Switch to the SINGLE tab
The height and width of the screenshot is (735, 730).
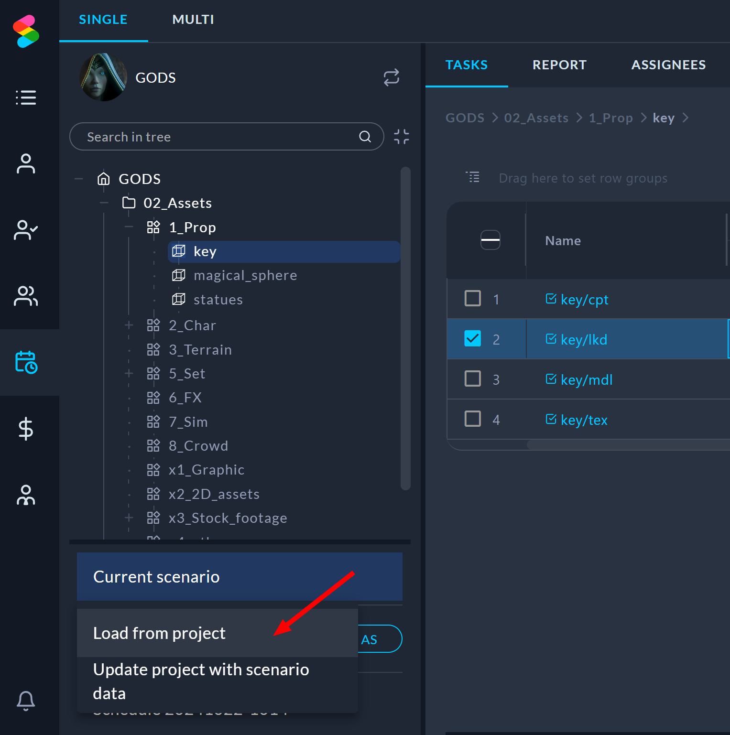103,20
